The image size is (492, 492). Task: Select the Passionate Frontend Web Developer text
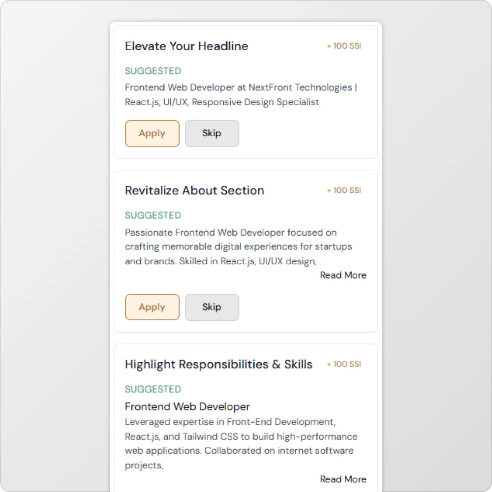click(238, 246)
